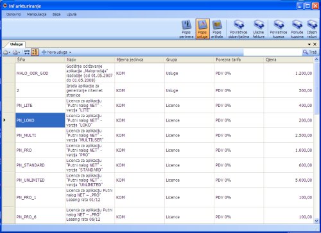This screenshot has width=321, height=233.
Task: Sort by Cijena column header
Action: [x=288, y=60]
